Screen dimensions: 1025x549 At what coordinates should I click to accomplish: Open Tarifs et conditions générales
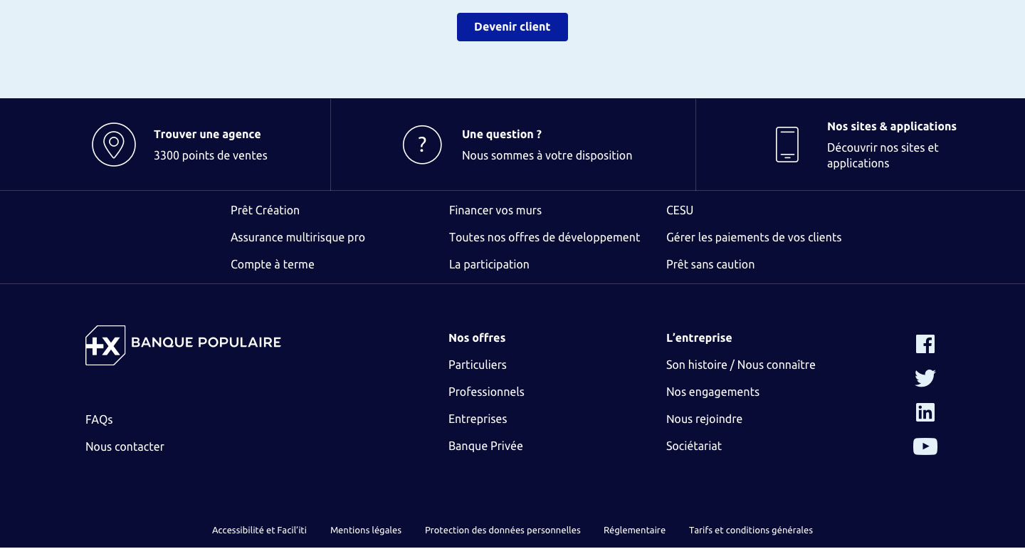750,530
